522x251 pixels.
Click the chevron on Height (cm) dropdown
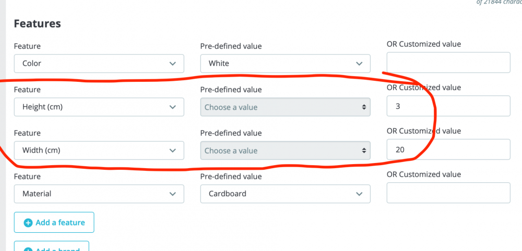173,107
